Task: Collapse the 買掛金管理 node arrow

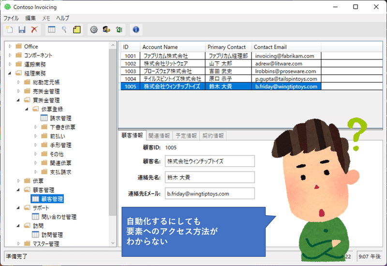Action: pyautogui.click(x=18, y=100)
